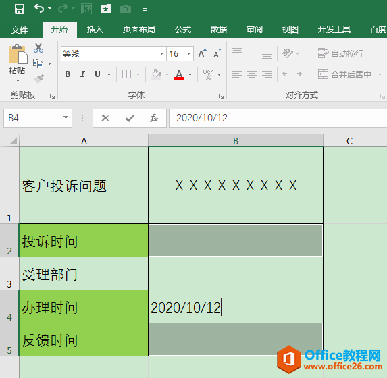Open the font name dropdown
Image resolution: width=387 pixels, height=378 pixels.
click(x=161, y=53)
